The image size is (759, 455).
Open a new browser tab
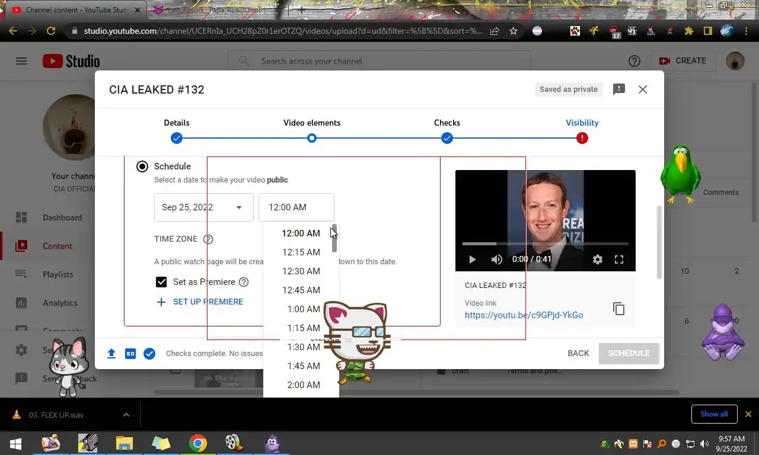click(x=301, y=10)
